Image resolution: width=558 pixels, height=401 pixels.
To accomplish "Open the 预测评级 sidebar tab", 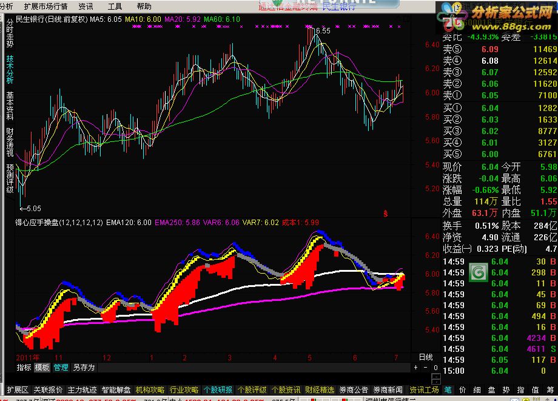I will point(10,178).
